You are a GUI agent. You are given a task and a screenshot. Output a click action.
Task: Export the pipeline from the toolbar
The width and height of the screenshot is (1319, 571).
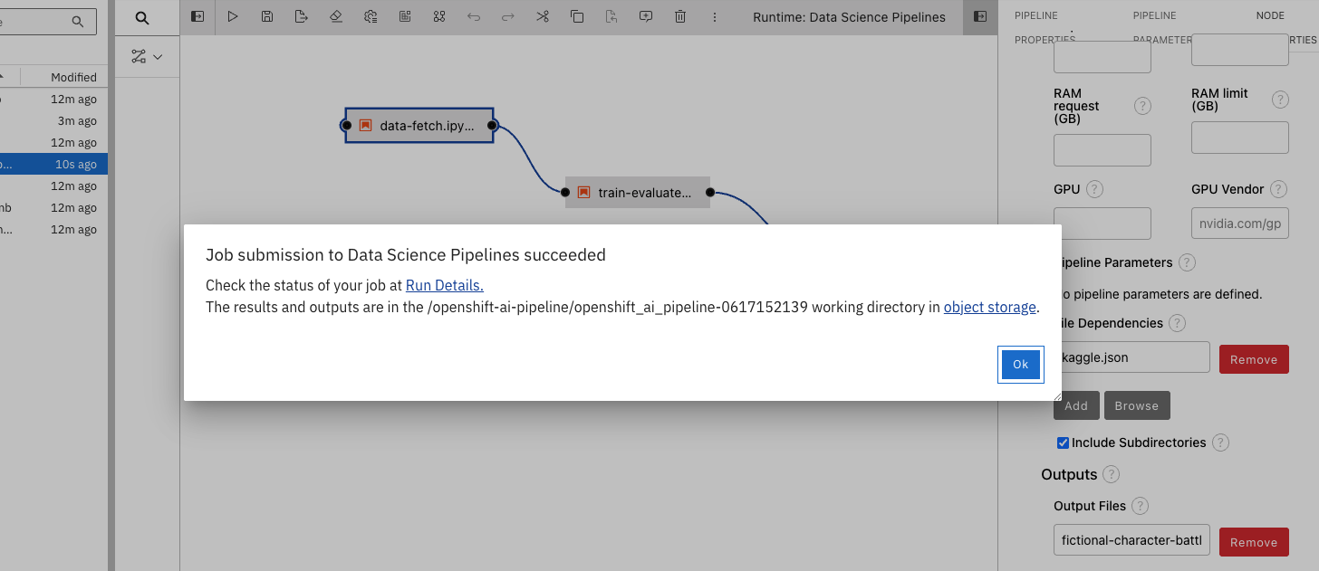coord(302,16)
